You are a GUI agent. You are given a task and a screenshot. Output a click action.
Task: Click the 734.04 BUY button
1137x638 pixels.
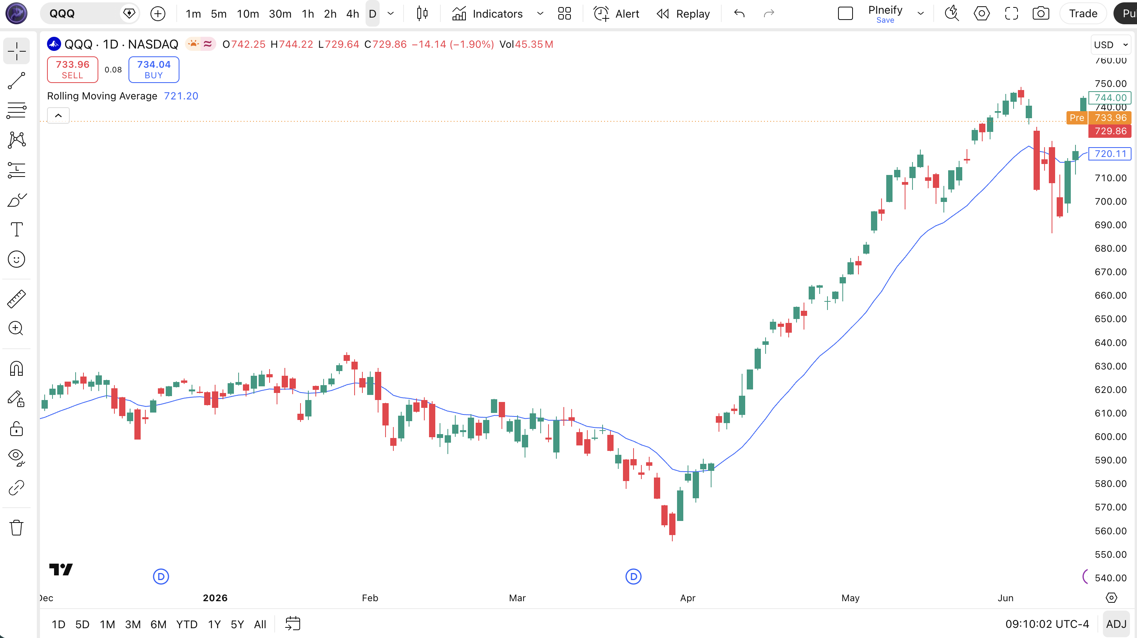pyautogui.click(x=154, y=69)
